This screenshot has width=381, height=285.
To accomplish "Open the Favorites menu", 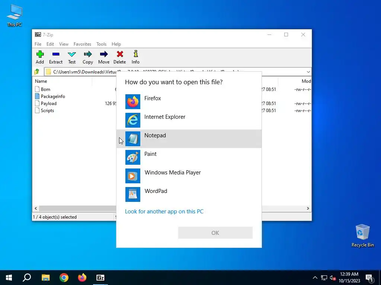I will 82,44.
